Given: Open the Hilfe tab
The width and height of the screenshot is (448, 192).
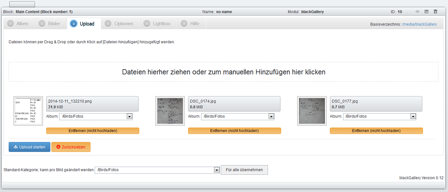Looking at the screenshot, I should point(192,24).
